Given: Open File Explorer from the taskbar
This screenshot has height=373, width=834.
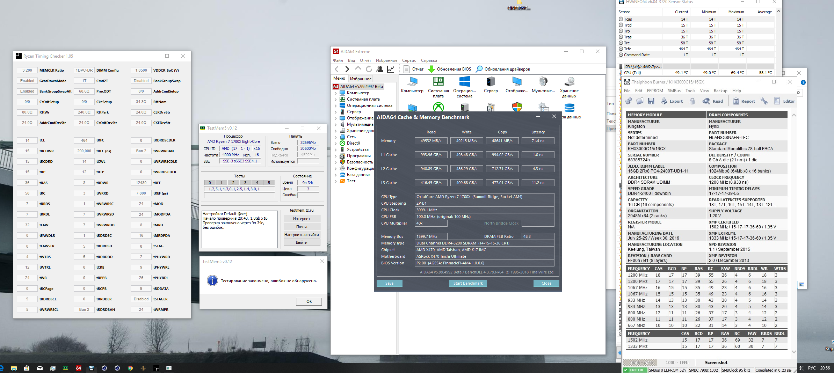Looking at the screenshot, I should pyautogui.click(x=14, y=368).
